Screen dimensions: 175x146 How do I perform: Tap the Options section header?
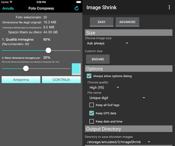pyautogui.click(x=129, y=69)
